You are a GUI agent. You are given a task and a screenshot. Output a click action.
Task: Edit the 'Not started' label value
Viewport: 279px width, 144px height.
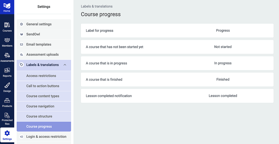click(x=223, y=47)
